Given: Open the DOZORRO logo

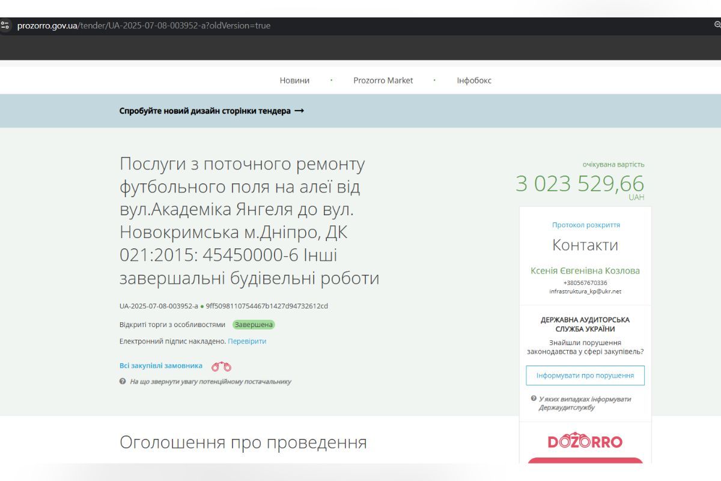Looking at the screenshot, I should [x=585, y=441].
